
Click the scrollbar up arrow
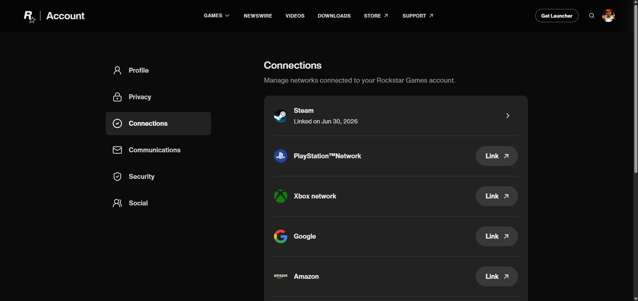[636, 2]
